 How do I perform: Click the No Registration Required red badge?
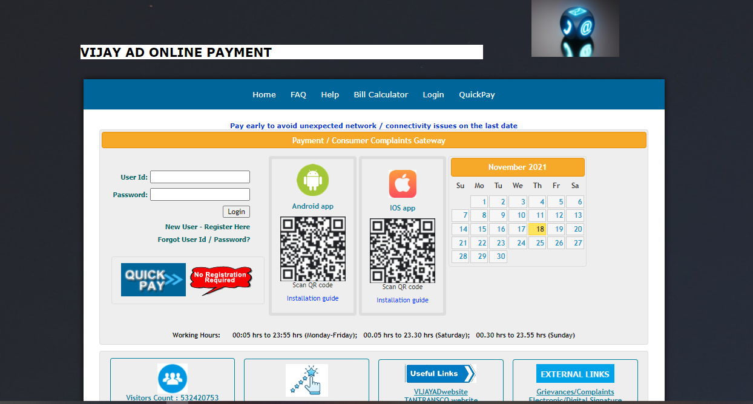(220, 279)
